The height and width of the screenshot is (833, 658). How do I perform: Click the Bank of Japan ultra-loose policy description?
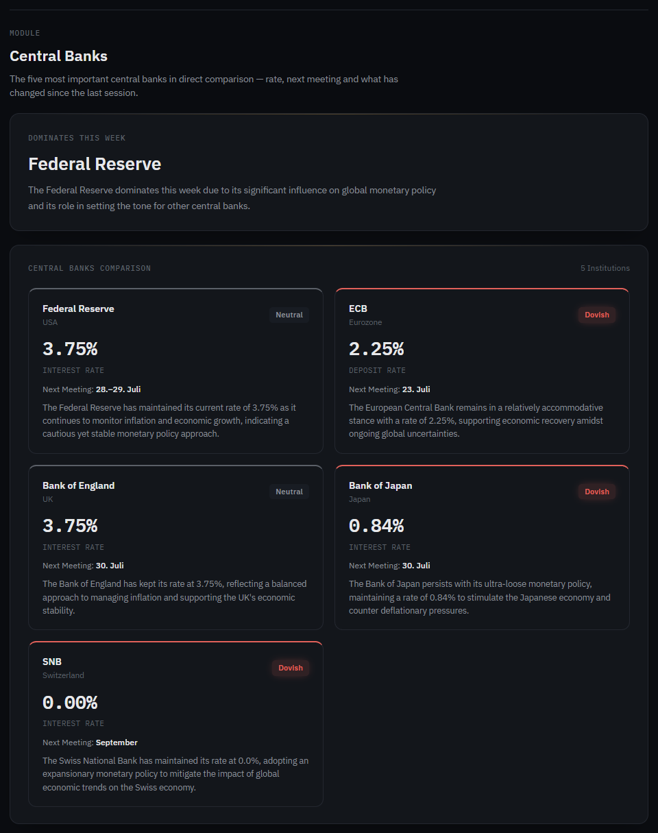(x=480, y=597)
